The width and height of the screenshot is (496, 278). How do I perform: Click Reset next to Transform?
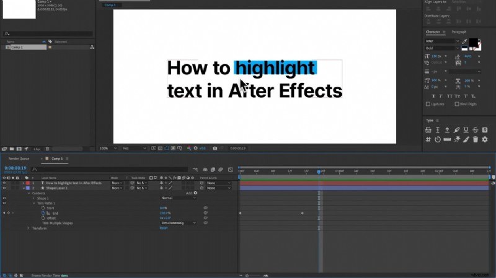[164, 228]
